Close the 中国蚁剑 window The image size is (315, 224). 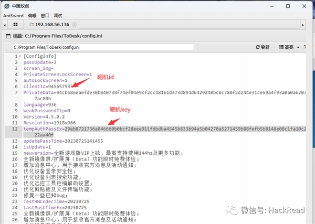[304, 6]
